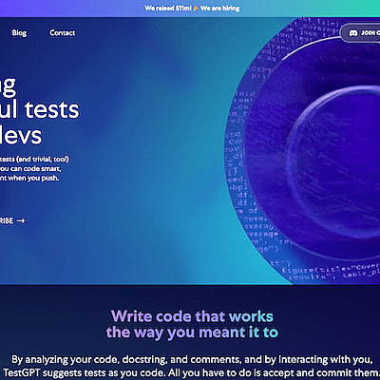Open the Blog page from navigation

19,33
